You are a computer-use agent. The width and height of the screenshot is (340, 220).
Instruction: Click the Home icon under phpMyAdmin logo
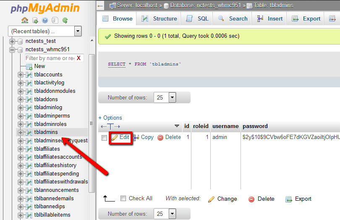(x=25, y=20)
